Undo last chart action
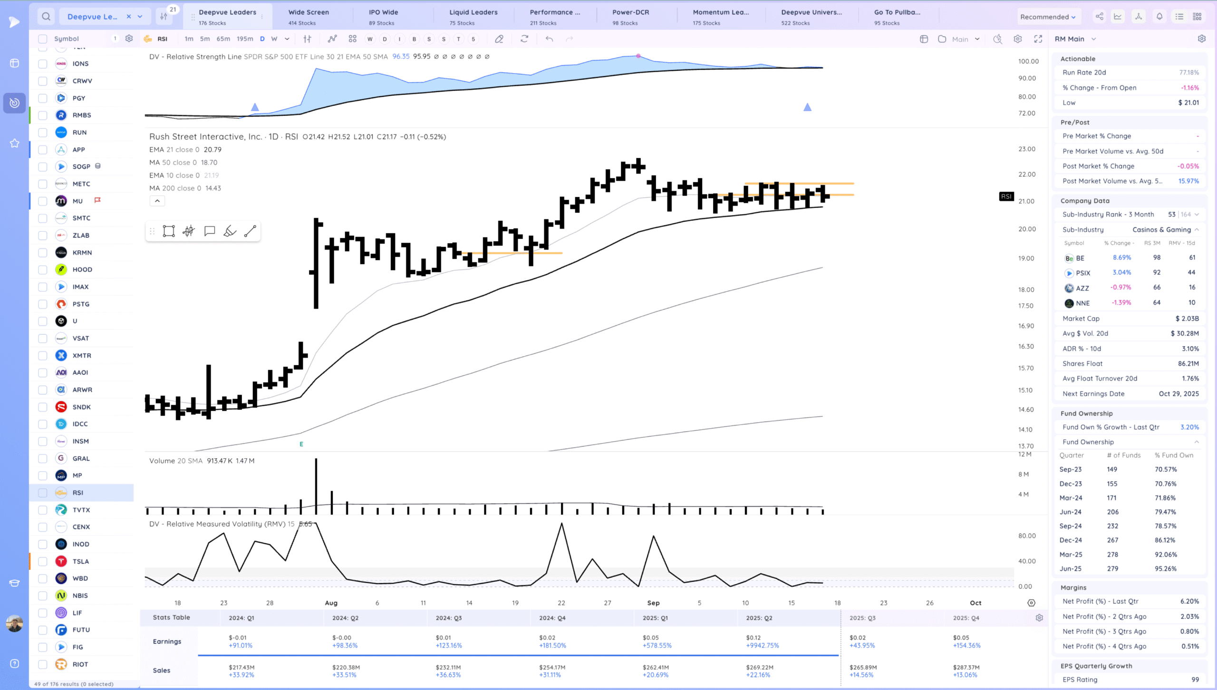 (x=550, y=39)
